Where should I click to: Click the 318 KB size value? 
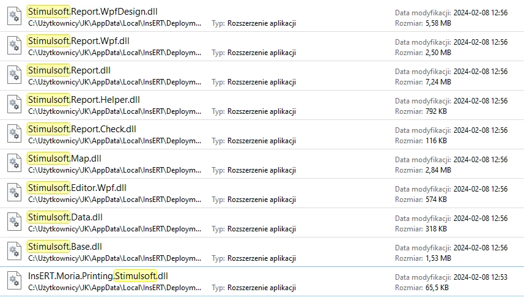(436, 230)
